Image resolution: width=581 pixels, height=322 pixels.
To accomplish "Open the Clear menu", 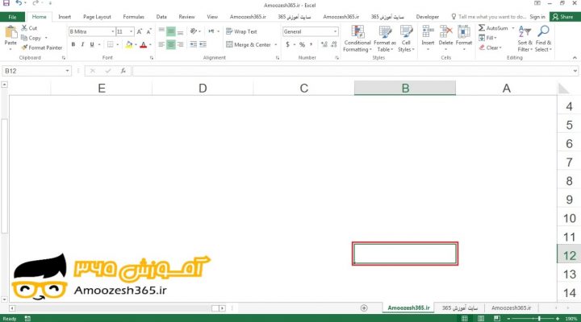I will [x=490, y=47].
